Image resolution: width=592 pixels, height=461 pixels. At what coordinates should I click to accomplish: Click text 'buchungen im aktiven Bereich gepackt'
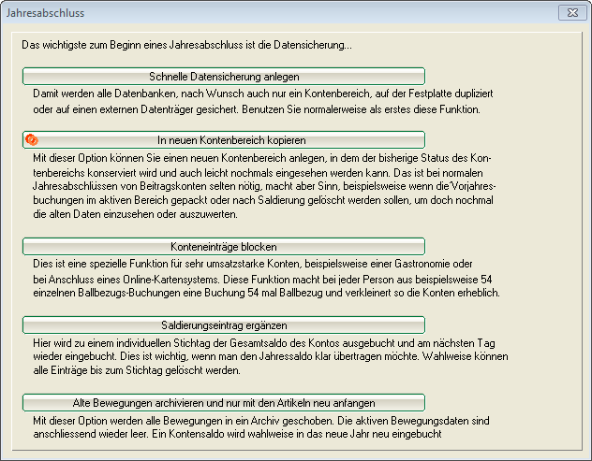tap(120, 200)
